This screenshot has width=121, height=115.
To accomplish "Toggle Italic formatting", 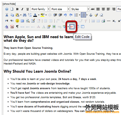I will click(22, 9).
